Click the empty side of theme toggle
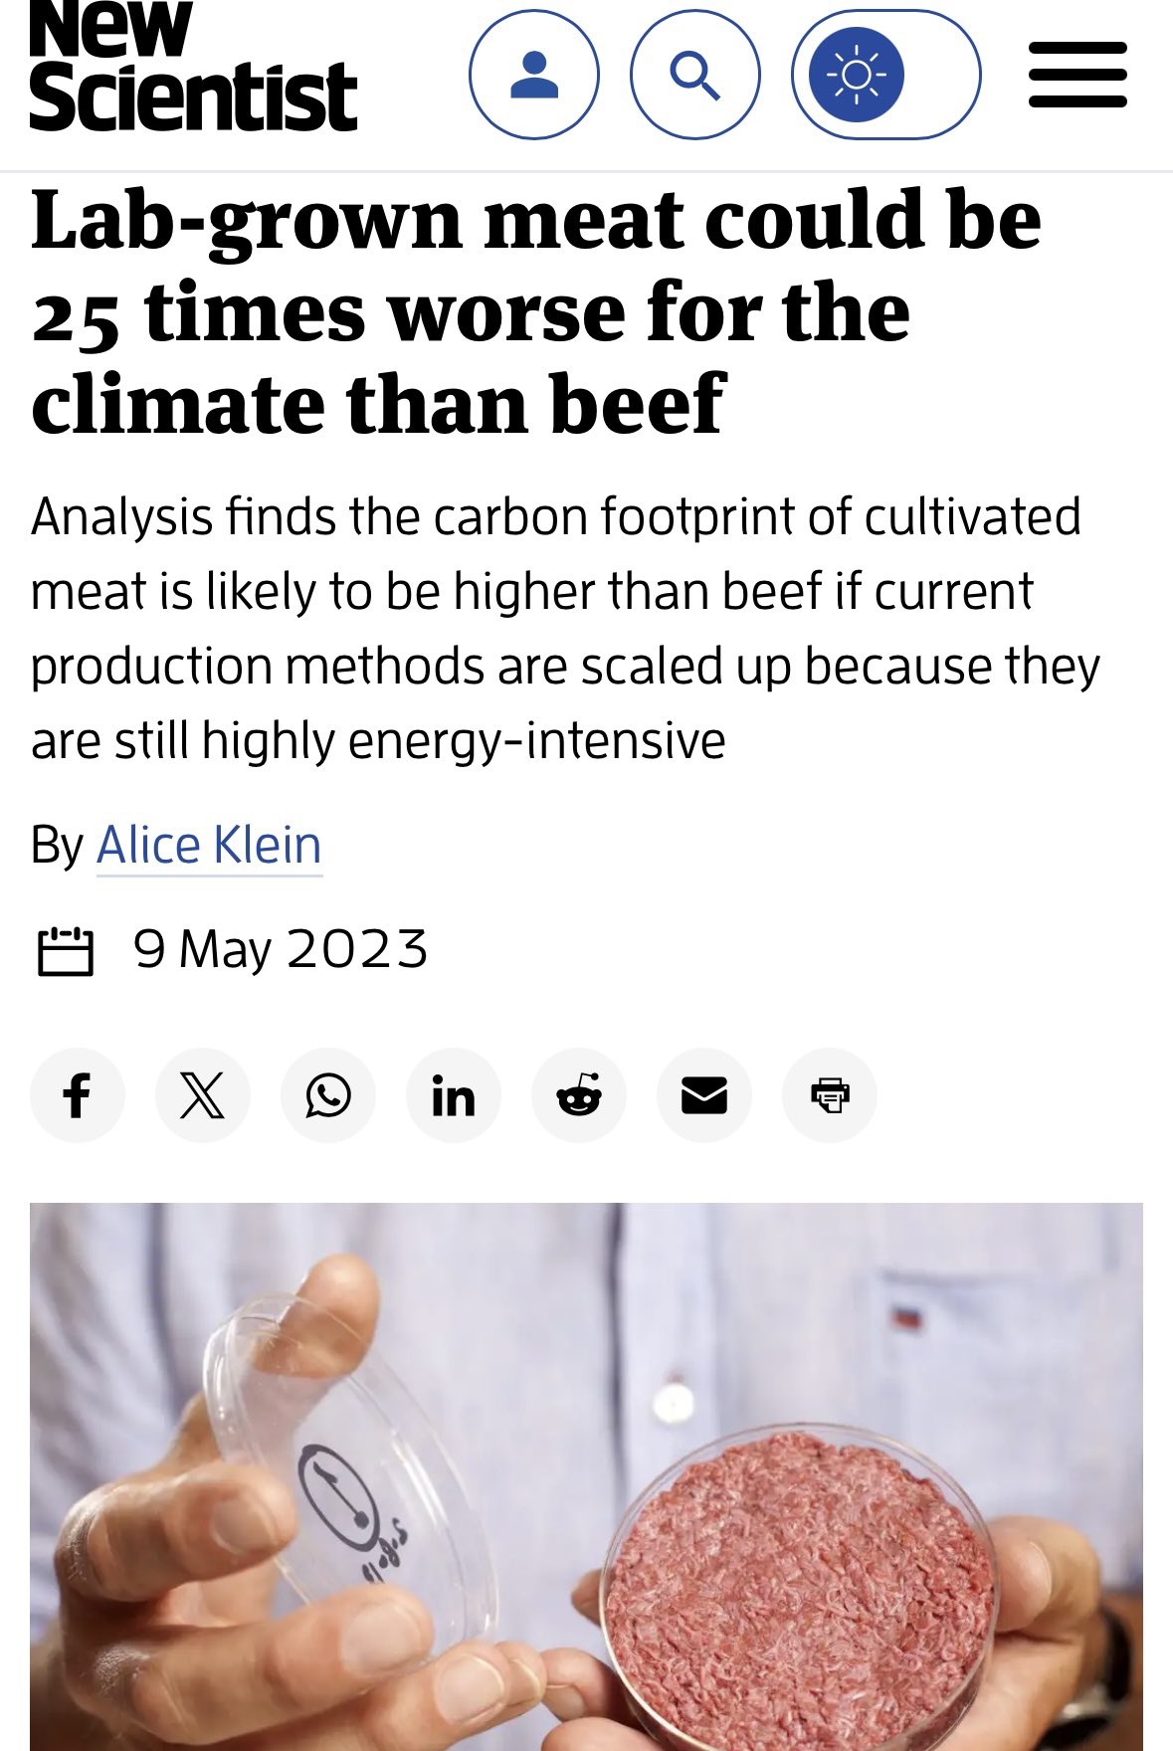Screen dimensions: 1173x1751 pos(940,75)
